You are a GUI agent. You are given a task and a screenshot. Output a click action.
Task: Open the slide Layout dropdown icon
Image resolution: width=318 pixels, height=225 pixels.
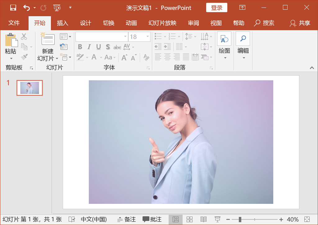click(65, 37)
